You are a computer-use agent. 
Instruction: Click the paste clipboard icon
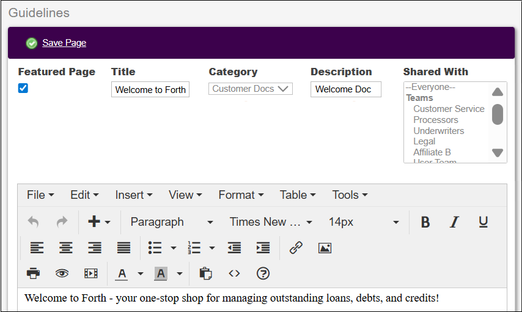coord(205,273)
